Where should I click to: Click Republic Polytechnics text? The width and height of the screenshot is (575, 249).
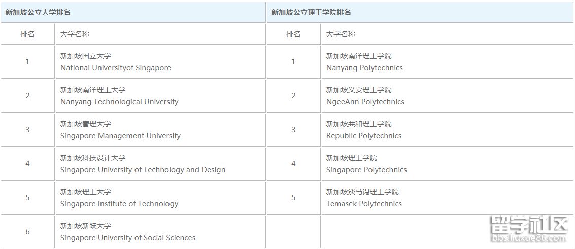point(364,136)
